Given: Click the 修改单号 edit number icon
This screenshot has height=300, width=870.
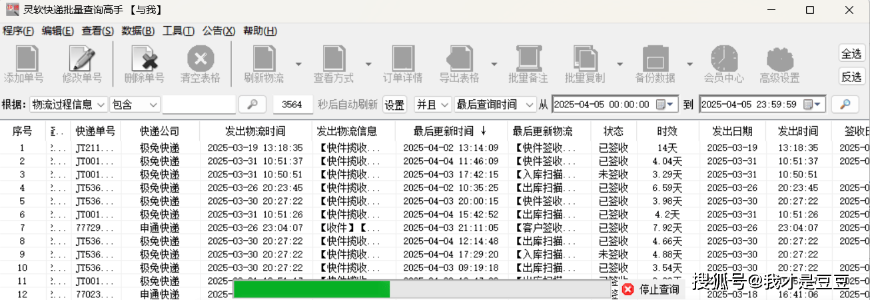Looking at the screenshot, I should click(x=82, y=59).
